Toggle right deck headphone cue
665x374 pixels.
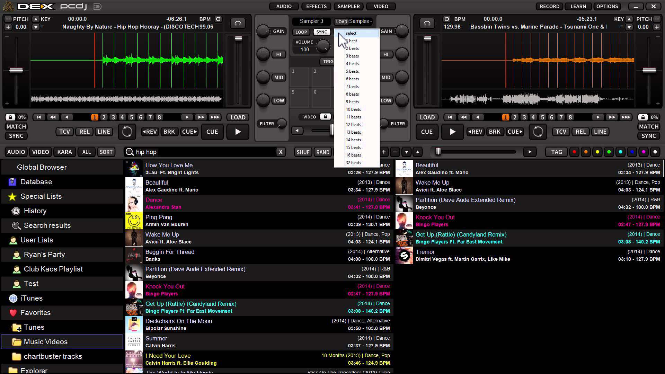427,24
